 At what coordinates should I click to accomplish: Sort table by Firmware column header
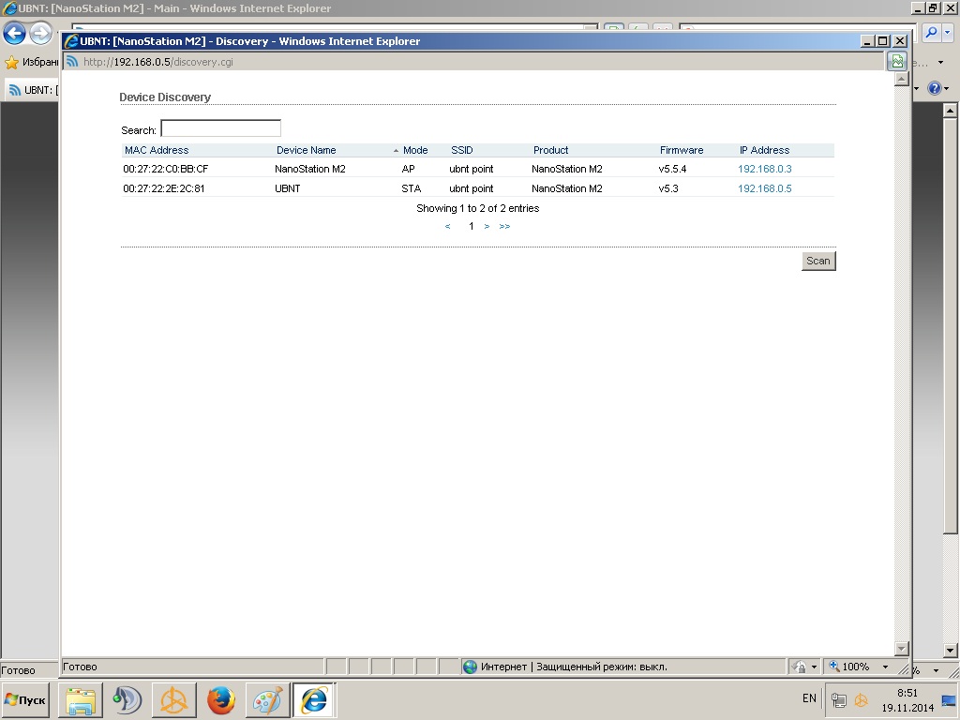681,150
